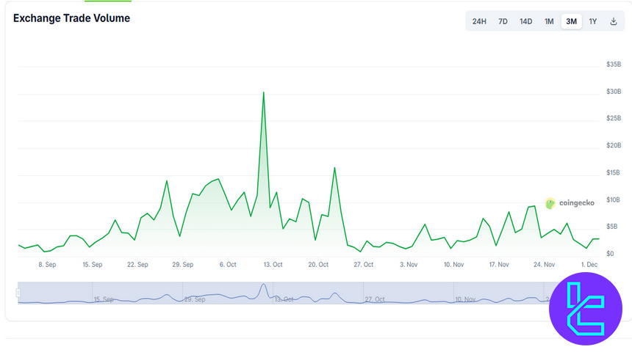Click the left handle of the range navigator

[18, 293]
